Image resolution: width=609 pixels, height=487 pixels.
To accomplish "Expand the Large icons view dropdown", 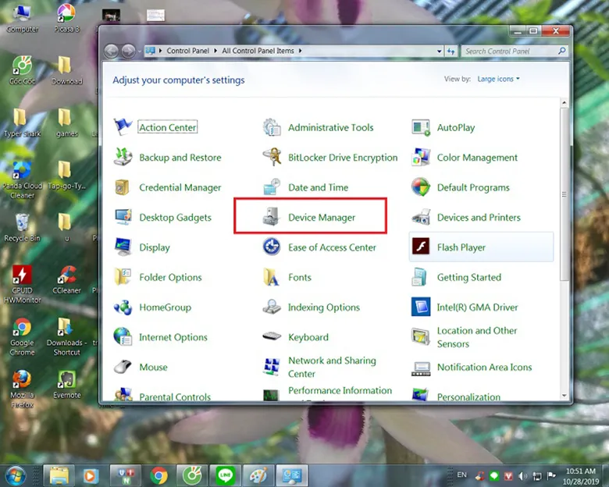I will pyautogui.click(x=498, y=79).
